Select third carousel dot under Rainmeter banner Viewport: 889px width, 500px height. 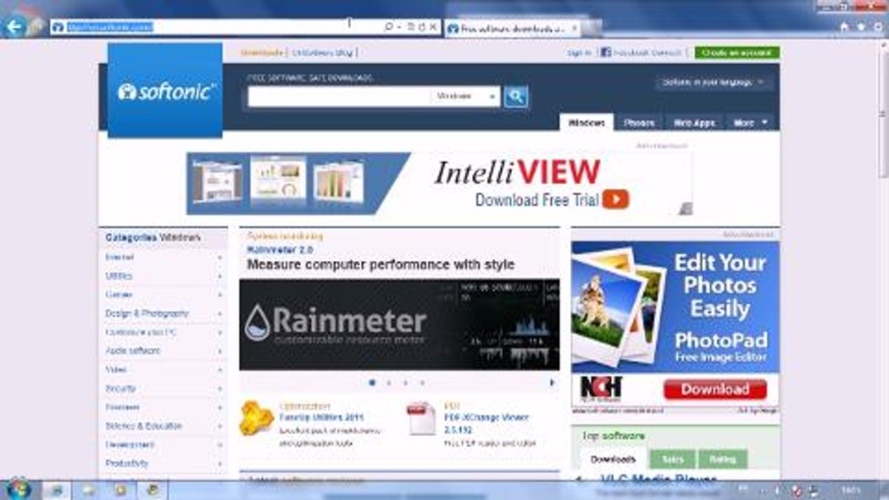coord(406,382)
